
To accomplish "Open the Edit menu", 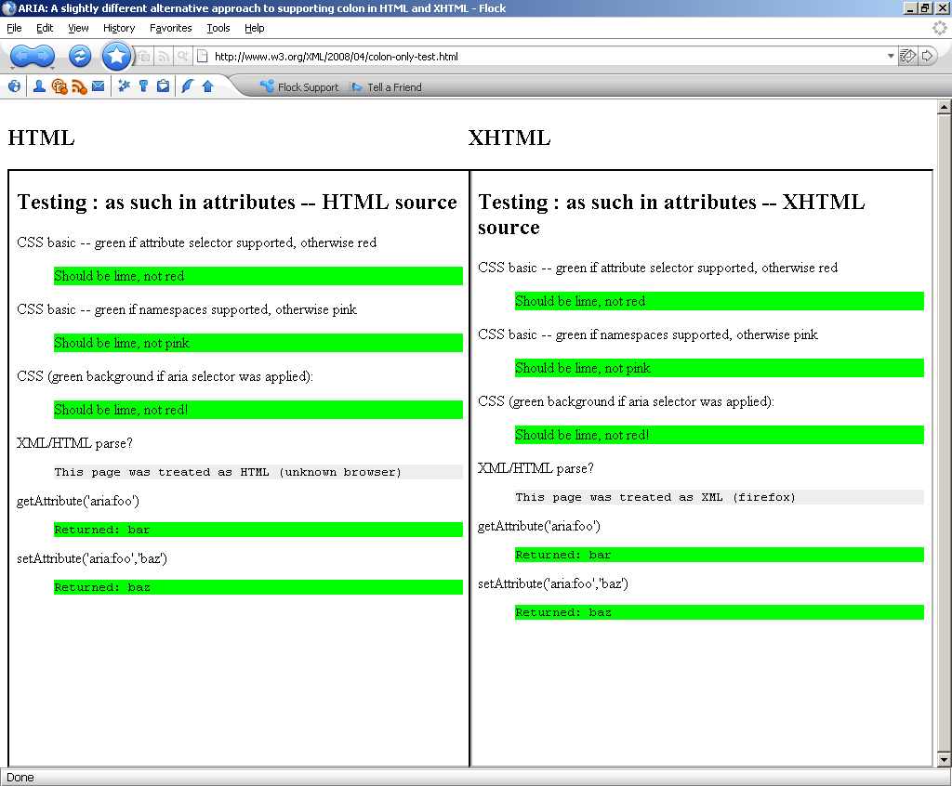I will click(45, 28).
